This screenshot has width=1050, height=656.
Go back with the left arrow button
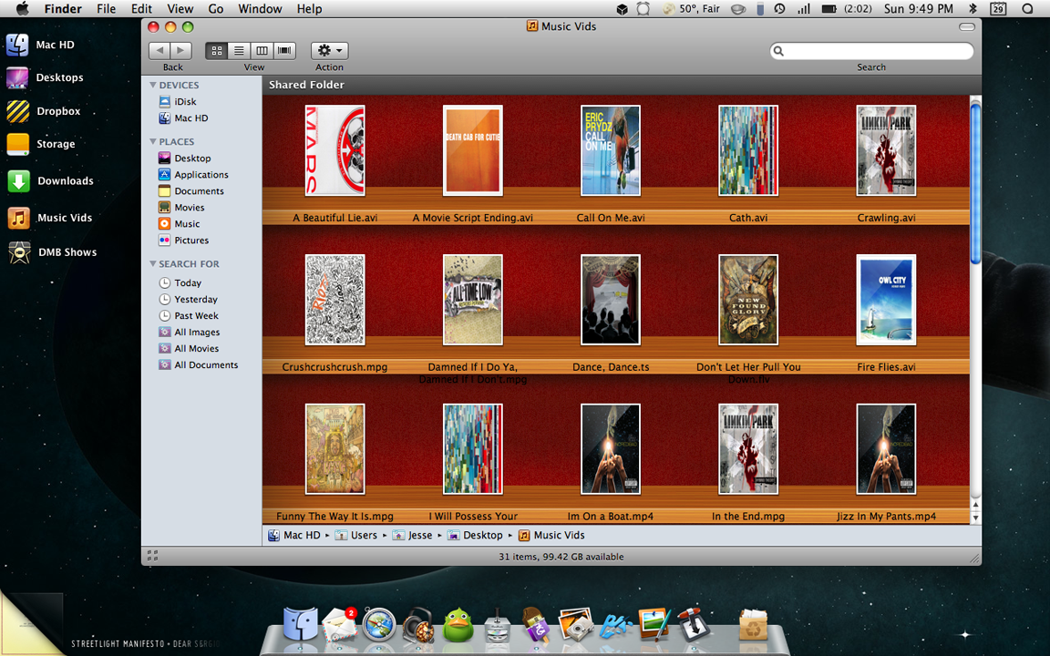[160, 50]
